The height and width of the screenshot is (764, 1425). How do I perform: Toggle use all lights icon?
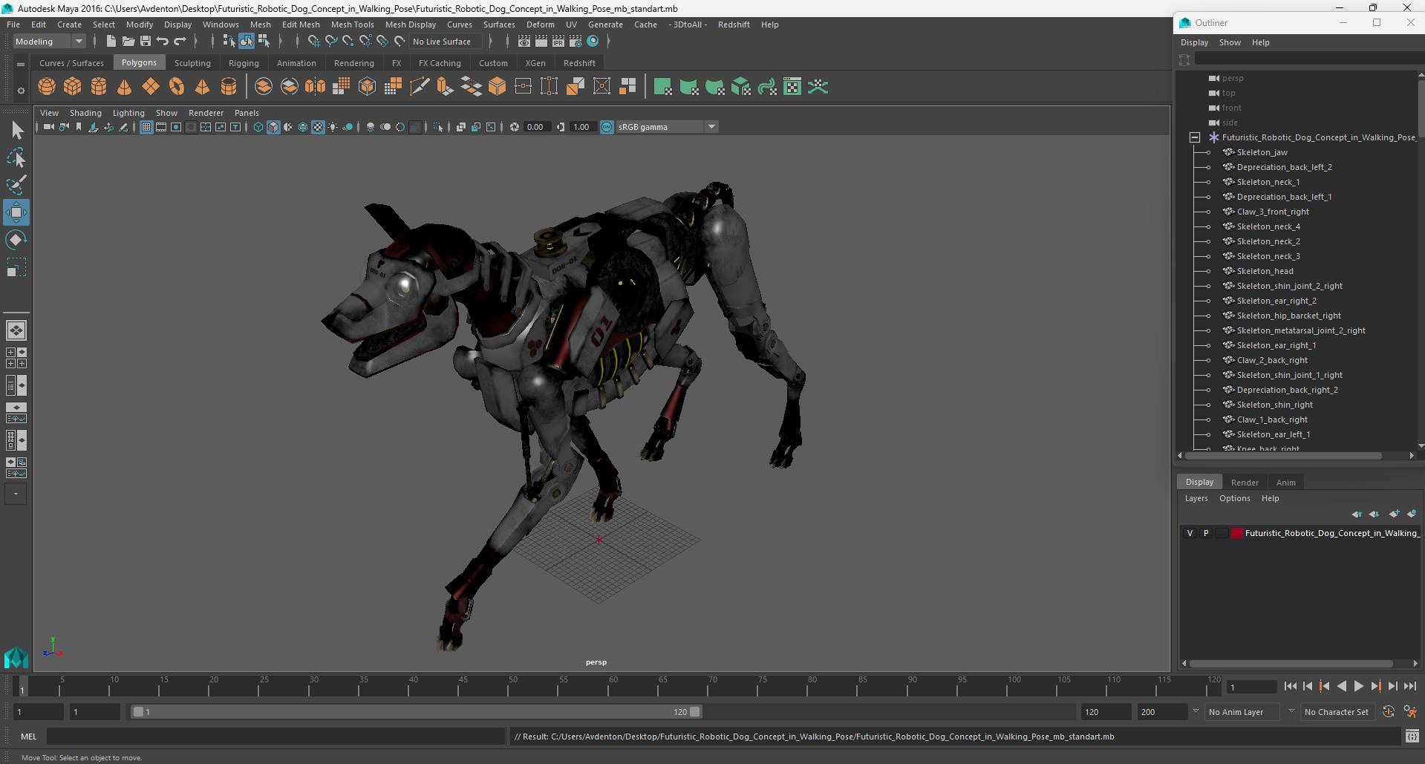coord(333,127)
